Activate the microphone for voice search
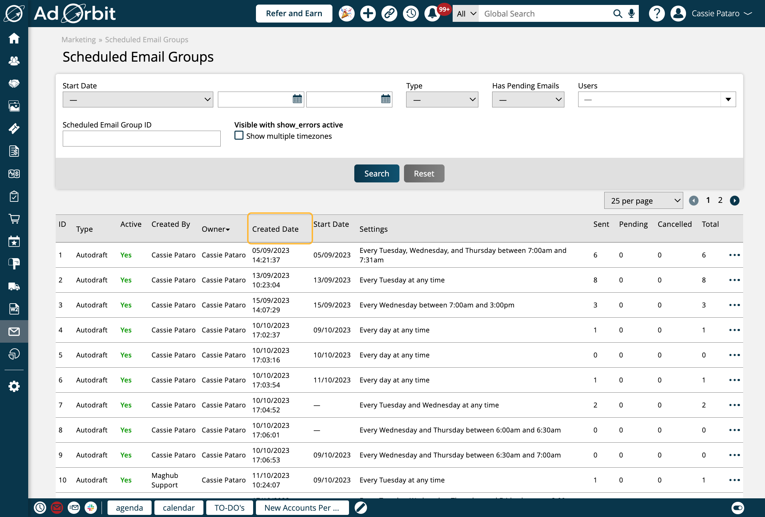 coord(631,13)
